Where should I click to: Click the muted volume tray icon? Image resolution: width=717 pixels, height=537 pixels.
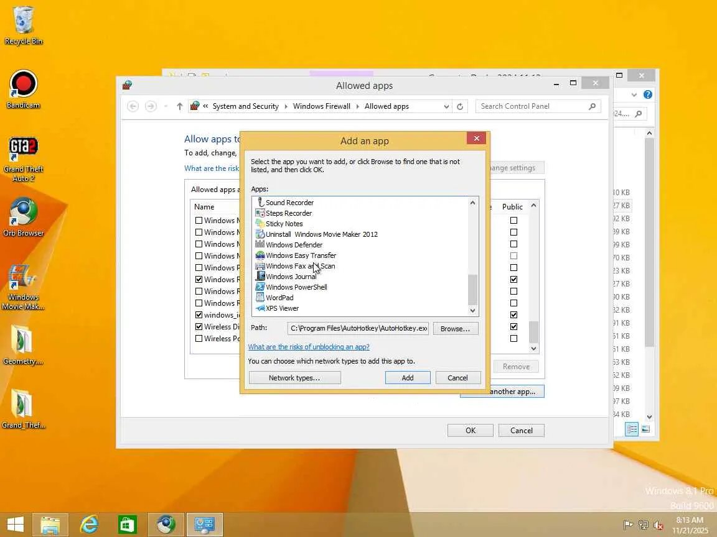[x=658, y=525]
